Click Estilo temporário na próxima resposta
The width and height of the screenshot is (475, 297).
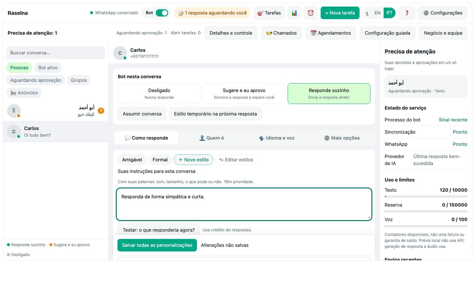point(215,114)
